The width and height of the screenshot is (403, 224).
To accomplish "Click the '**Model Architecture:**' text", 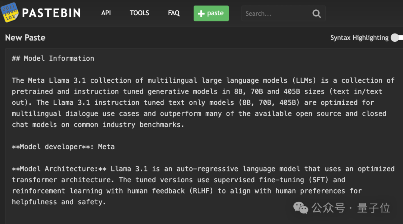I will (x=59, y=169).
